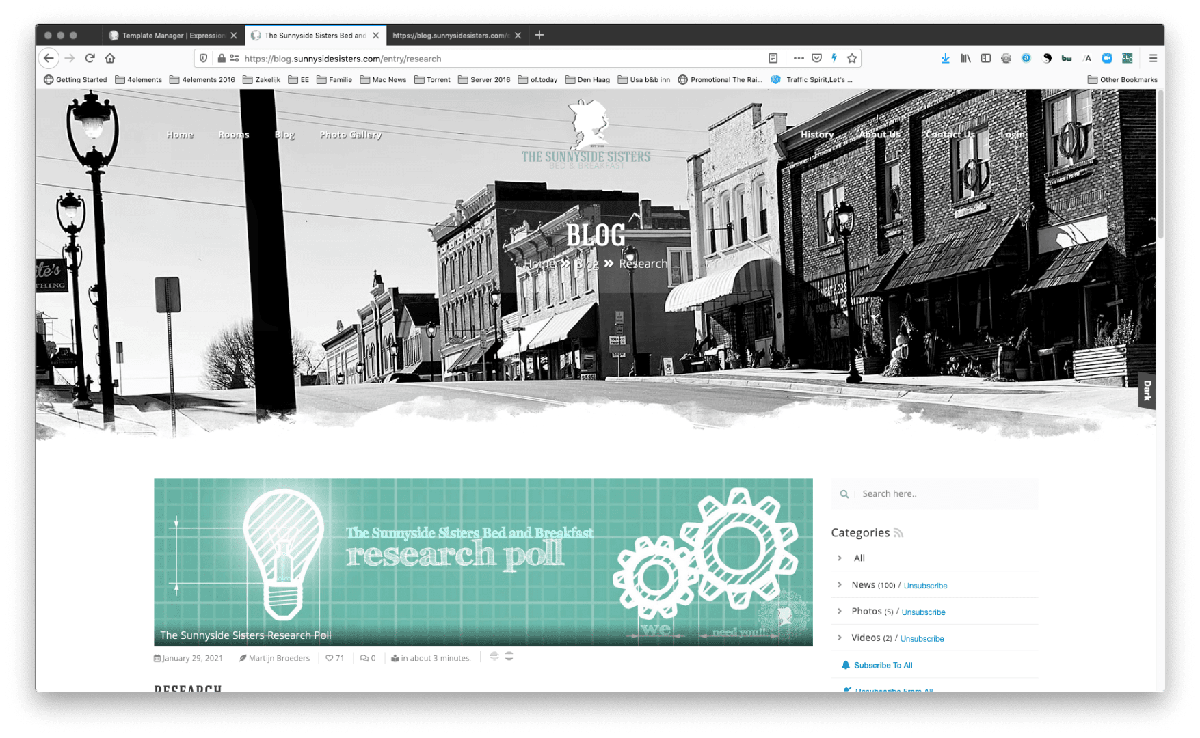Screen dimensions: 1200x738
Task: Open the Firefox hamburger menu
Action: (1153, 58)
